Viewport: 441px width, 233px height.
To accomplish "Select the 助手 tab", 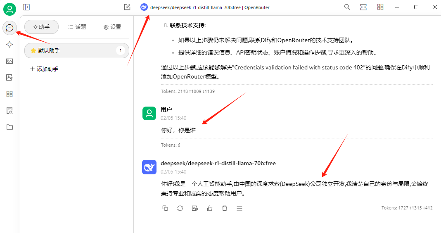I will coord(41,27).
